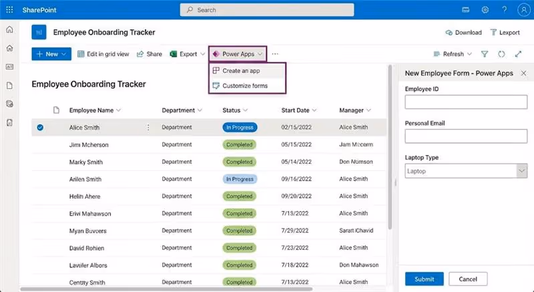This screenshot has height=292, width=534.
Task: Click the vertical scrollbar of the list
Action: tap(390, 148)
